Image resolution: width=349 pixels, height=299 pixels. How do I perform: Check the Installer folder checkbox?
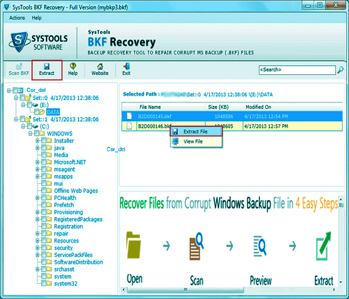(44, 140)
